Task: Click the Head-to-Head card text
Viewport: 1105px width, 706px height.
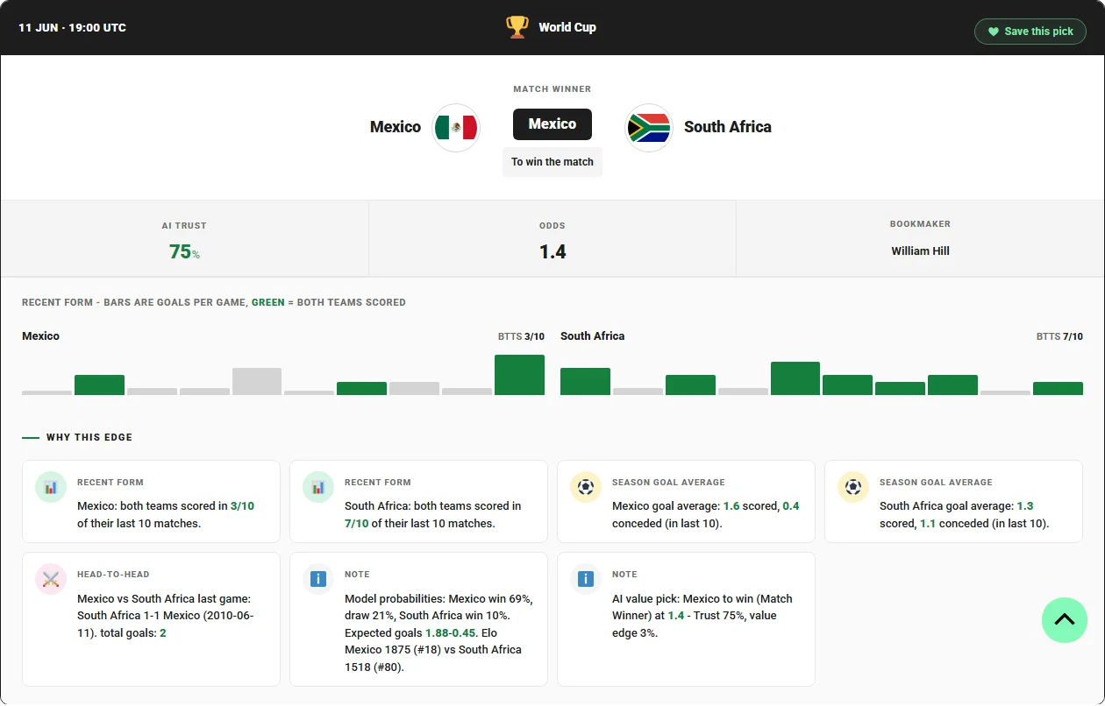Action: click(x=164, y=616)
